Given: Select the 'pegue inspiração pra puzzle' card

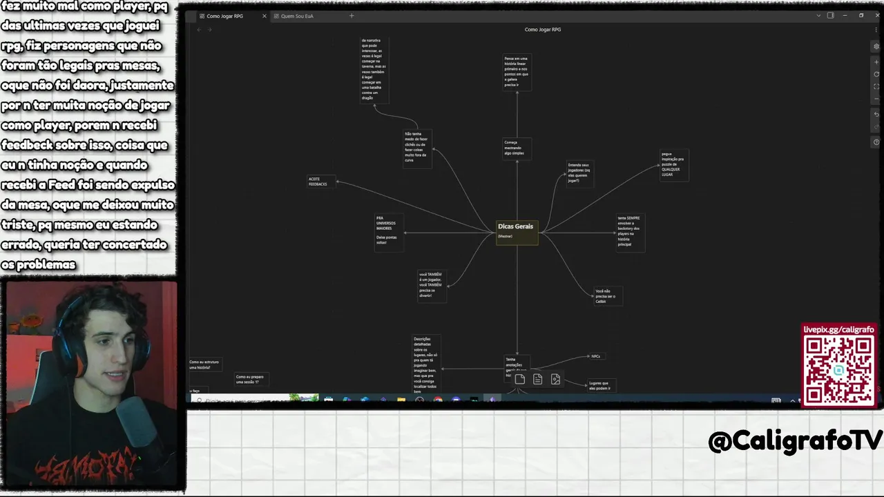Looking at the screenshot, I should (674, 164).
